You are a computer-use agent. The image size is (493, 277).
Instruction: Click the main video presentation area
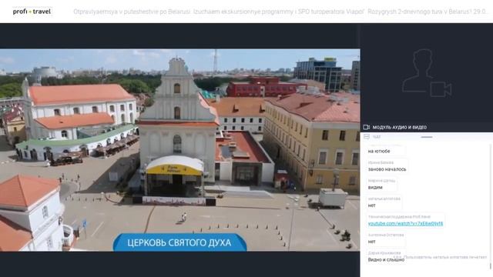point(179,150)
